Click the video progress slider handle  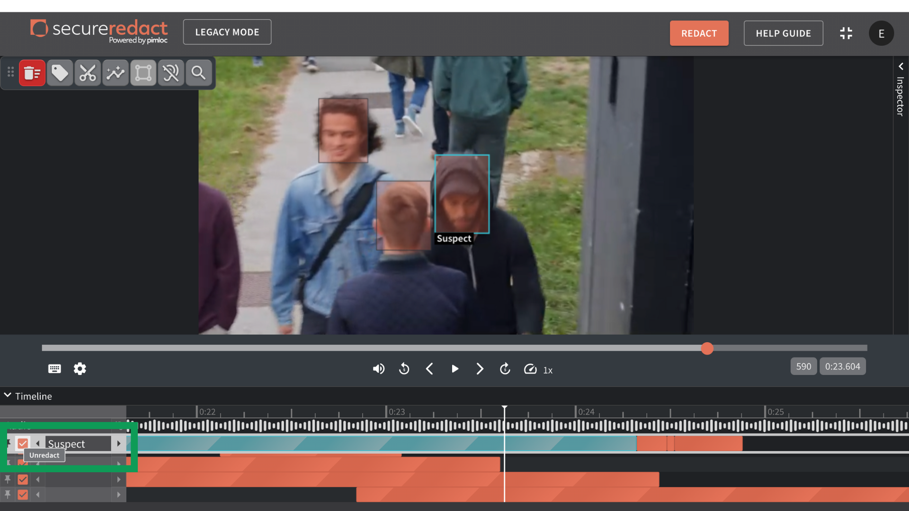pyautogui.click(x=707, y=348)
